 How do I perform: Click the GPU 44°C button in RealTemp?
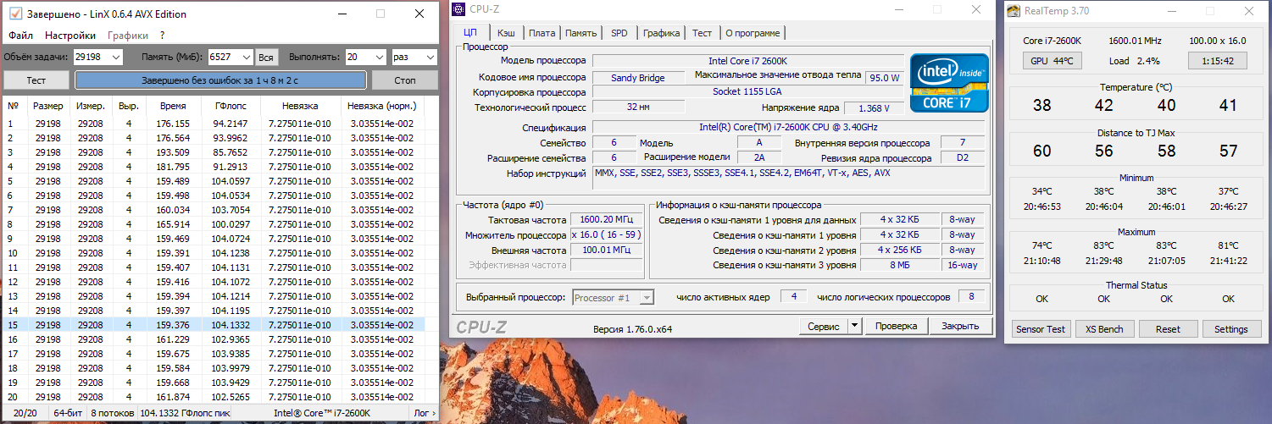[1052, 61]
